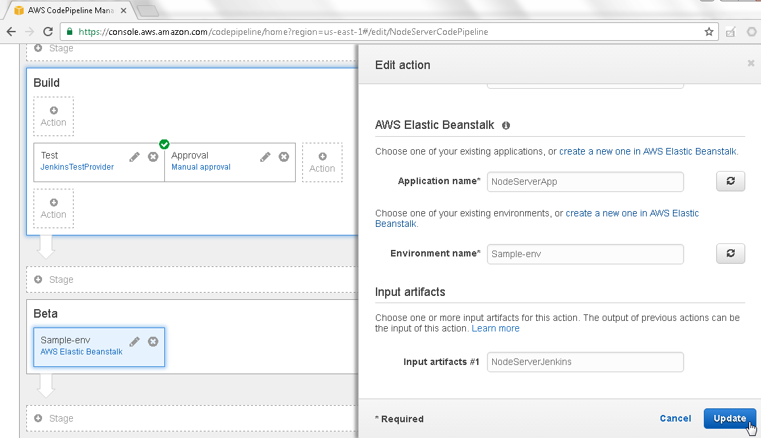Refresh the Environment name list

(x=730, y=253)
